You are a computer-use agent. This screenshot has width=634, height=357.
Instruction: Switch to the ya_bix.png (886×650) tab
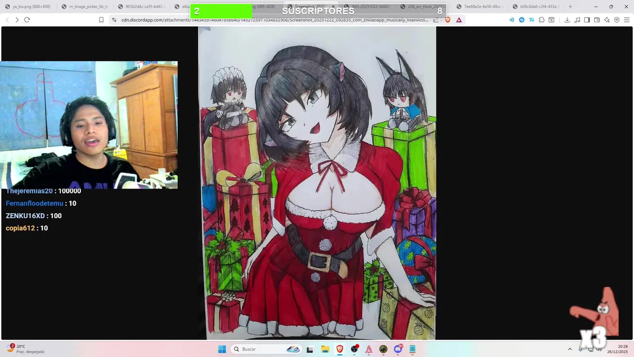[x=28, y=6]
